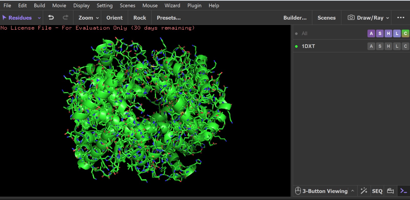Toggle visibility of the 1DXT object
The width and height of the screenshot is (410, 200).
click(296, 46)
